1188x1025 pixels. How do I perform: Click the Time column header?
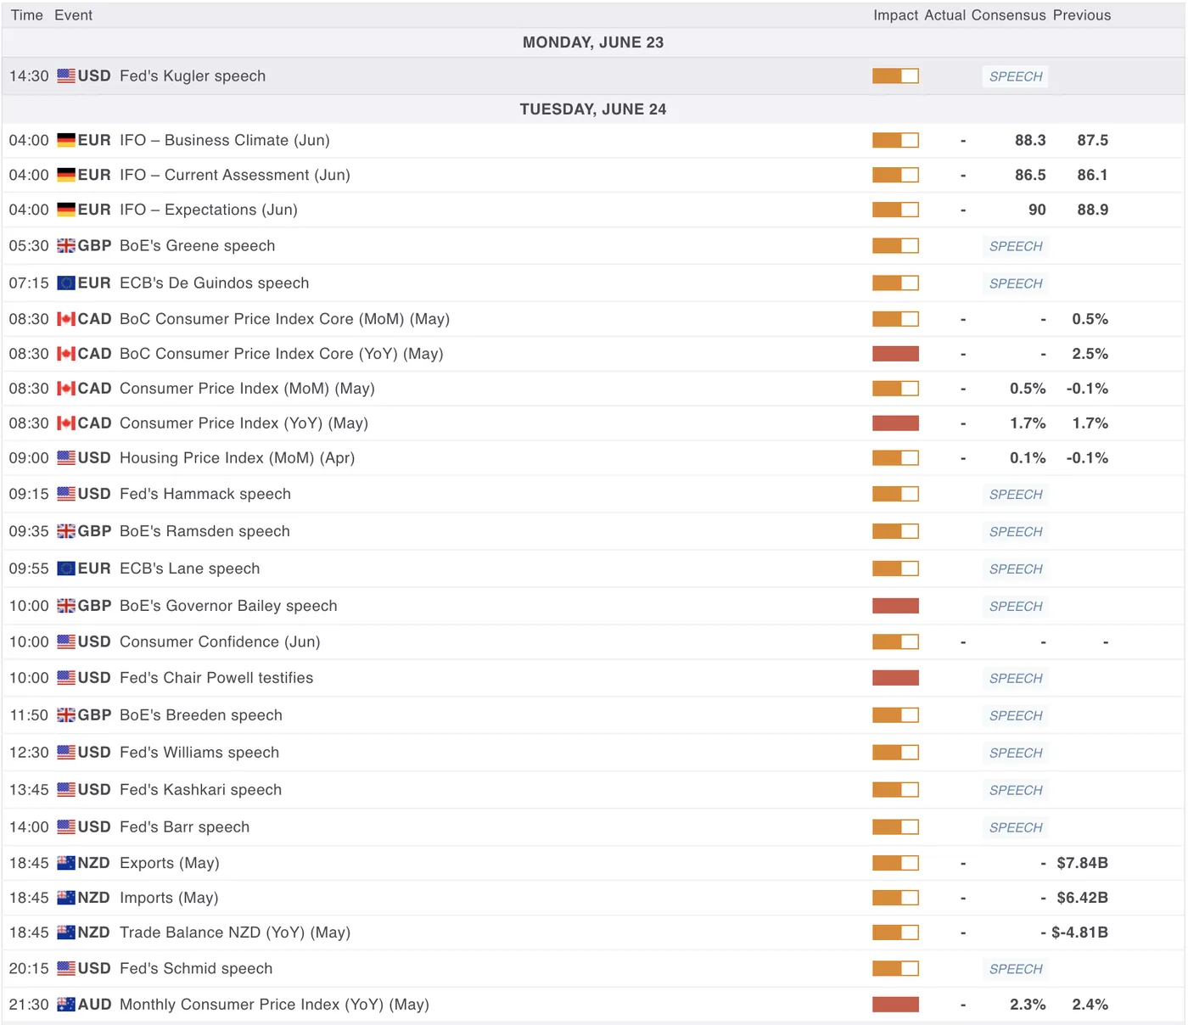coord(27,15)
